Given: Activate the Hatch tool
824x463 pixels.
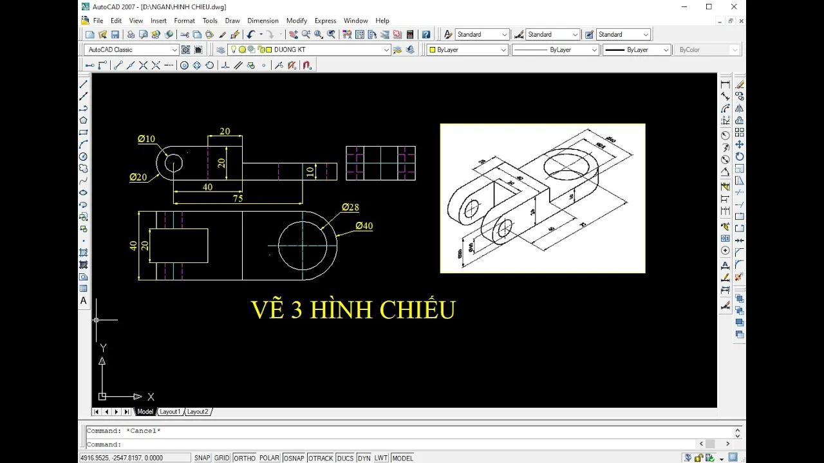Looking at the screenshot, I should pos(84,252).
